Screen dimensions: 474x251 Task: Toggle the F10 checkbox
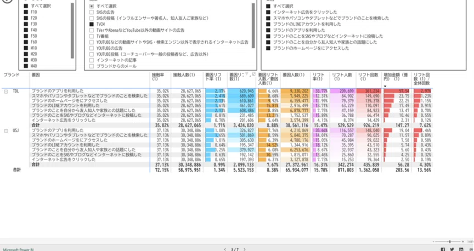[x=26, y=12]
